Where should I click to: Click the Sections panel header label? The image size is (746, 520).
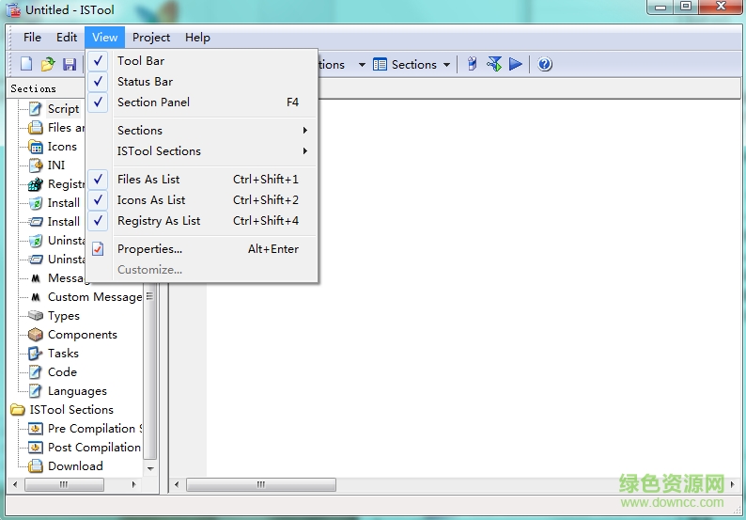point(33,88)
